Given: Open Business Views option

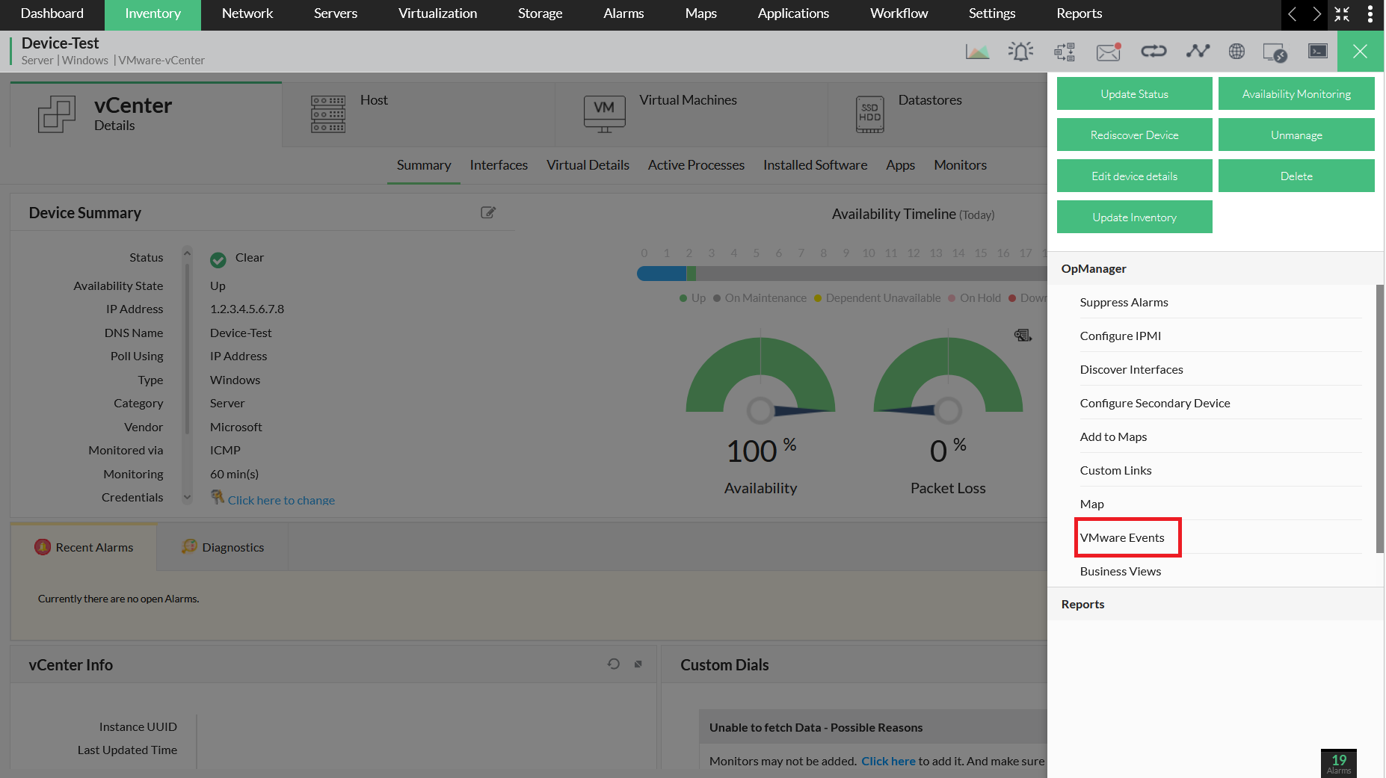Looking at the screenshot, I should click(1221, 571).
